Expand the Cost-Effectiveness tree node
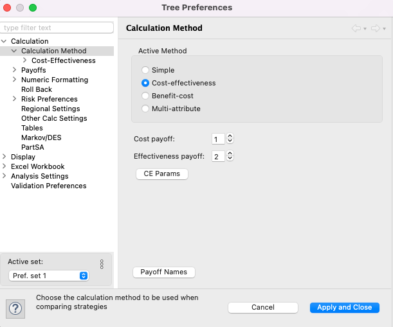This screenshot has height=327, width=393. point(24,60)
